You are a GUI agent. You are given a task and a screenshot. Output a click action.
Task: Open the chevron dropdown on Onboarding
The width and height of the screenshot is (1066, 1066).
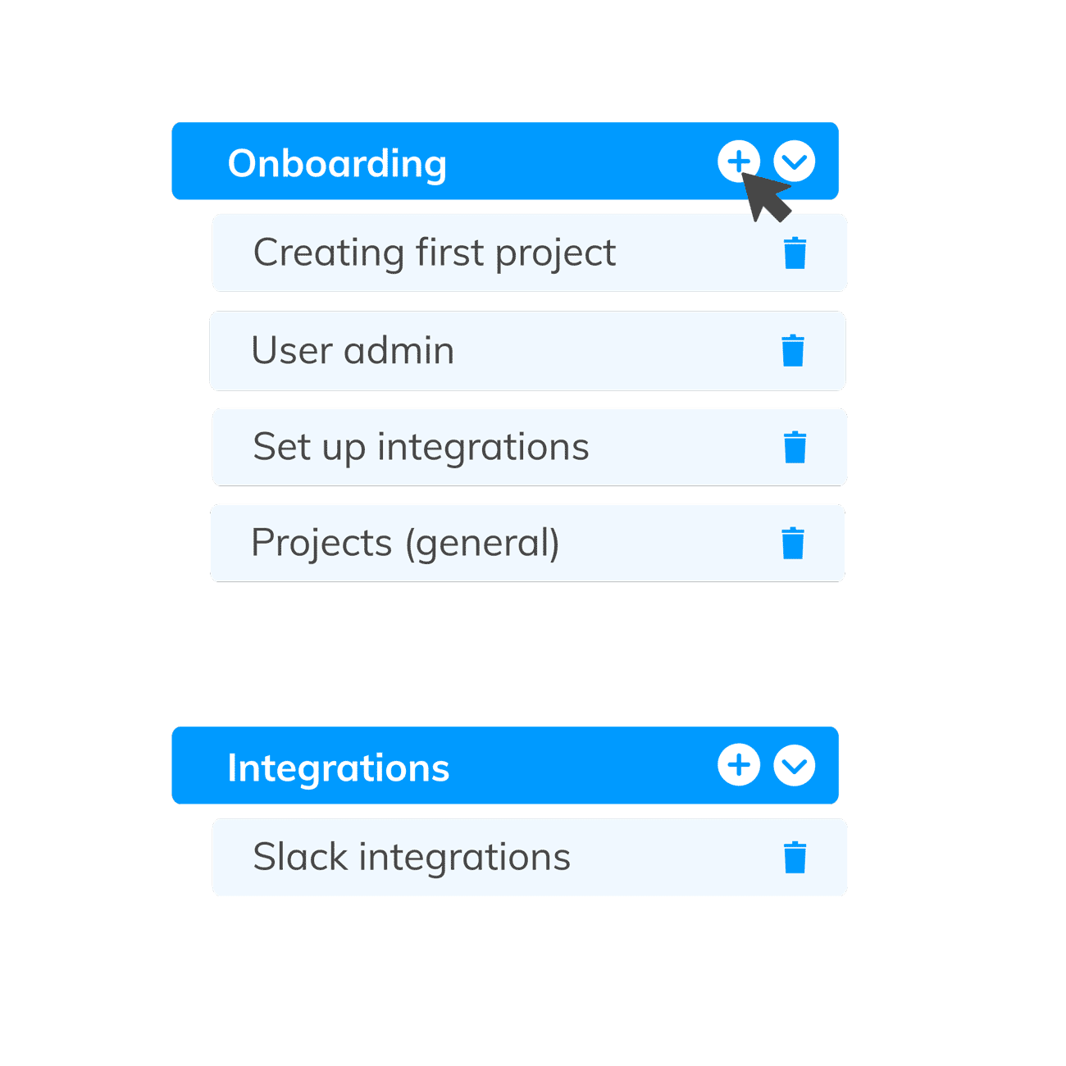point(793,161)
